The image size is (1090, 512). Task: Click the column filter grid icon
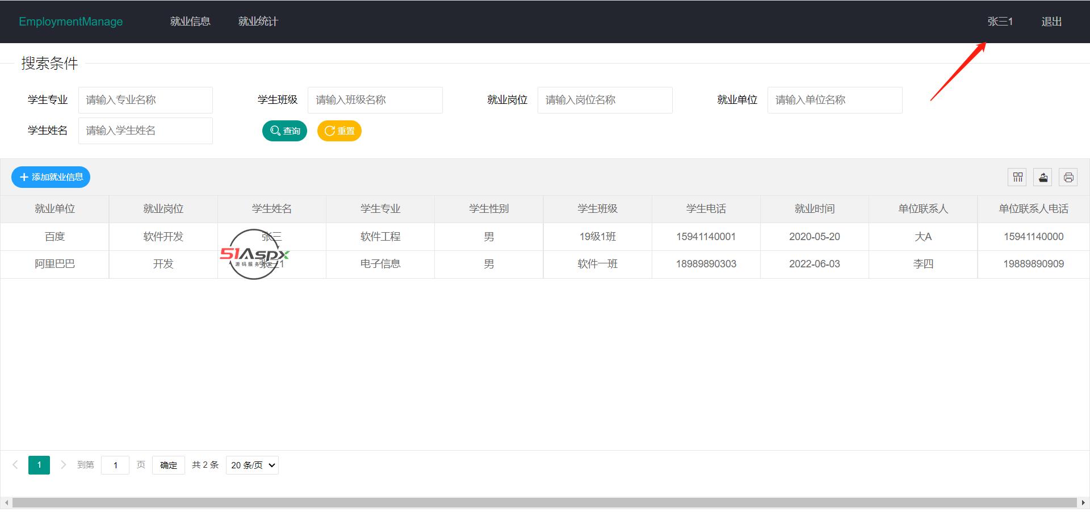1017,177
